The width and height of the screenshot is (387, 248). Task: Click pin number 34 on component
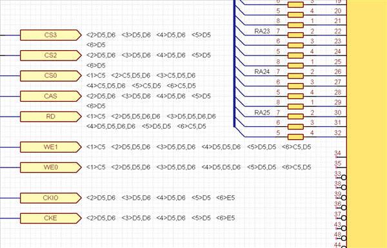[x=337, y=153]
